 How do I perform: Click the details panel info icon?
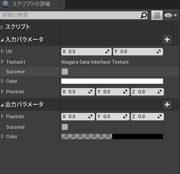click(6, 4)
